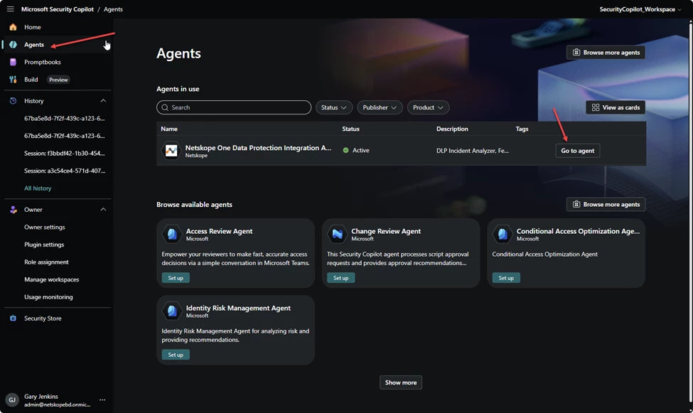
Task: Open the Publisher filter dropdown
Action: (x=380, y=107)
